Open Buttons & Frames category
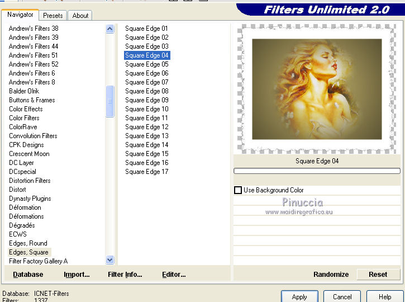 (32, 100)
